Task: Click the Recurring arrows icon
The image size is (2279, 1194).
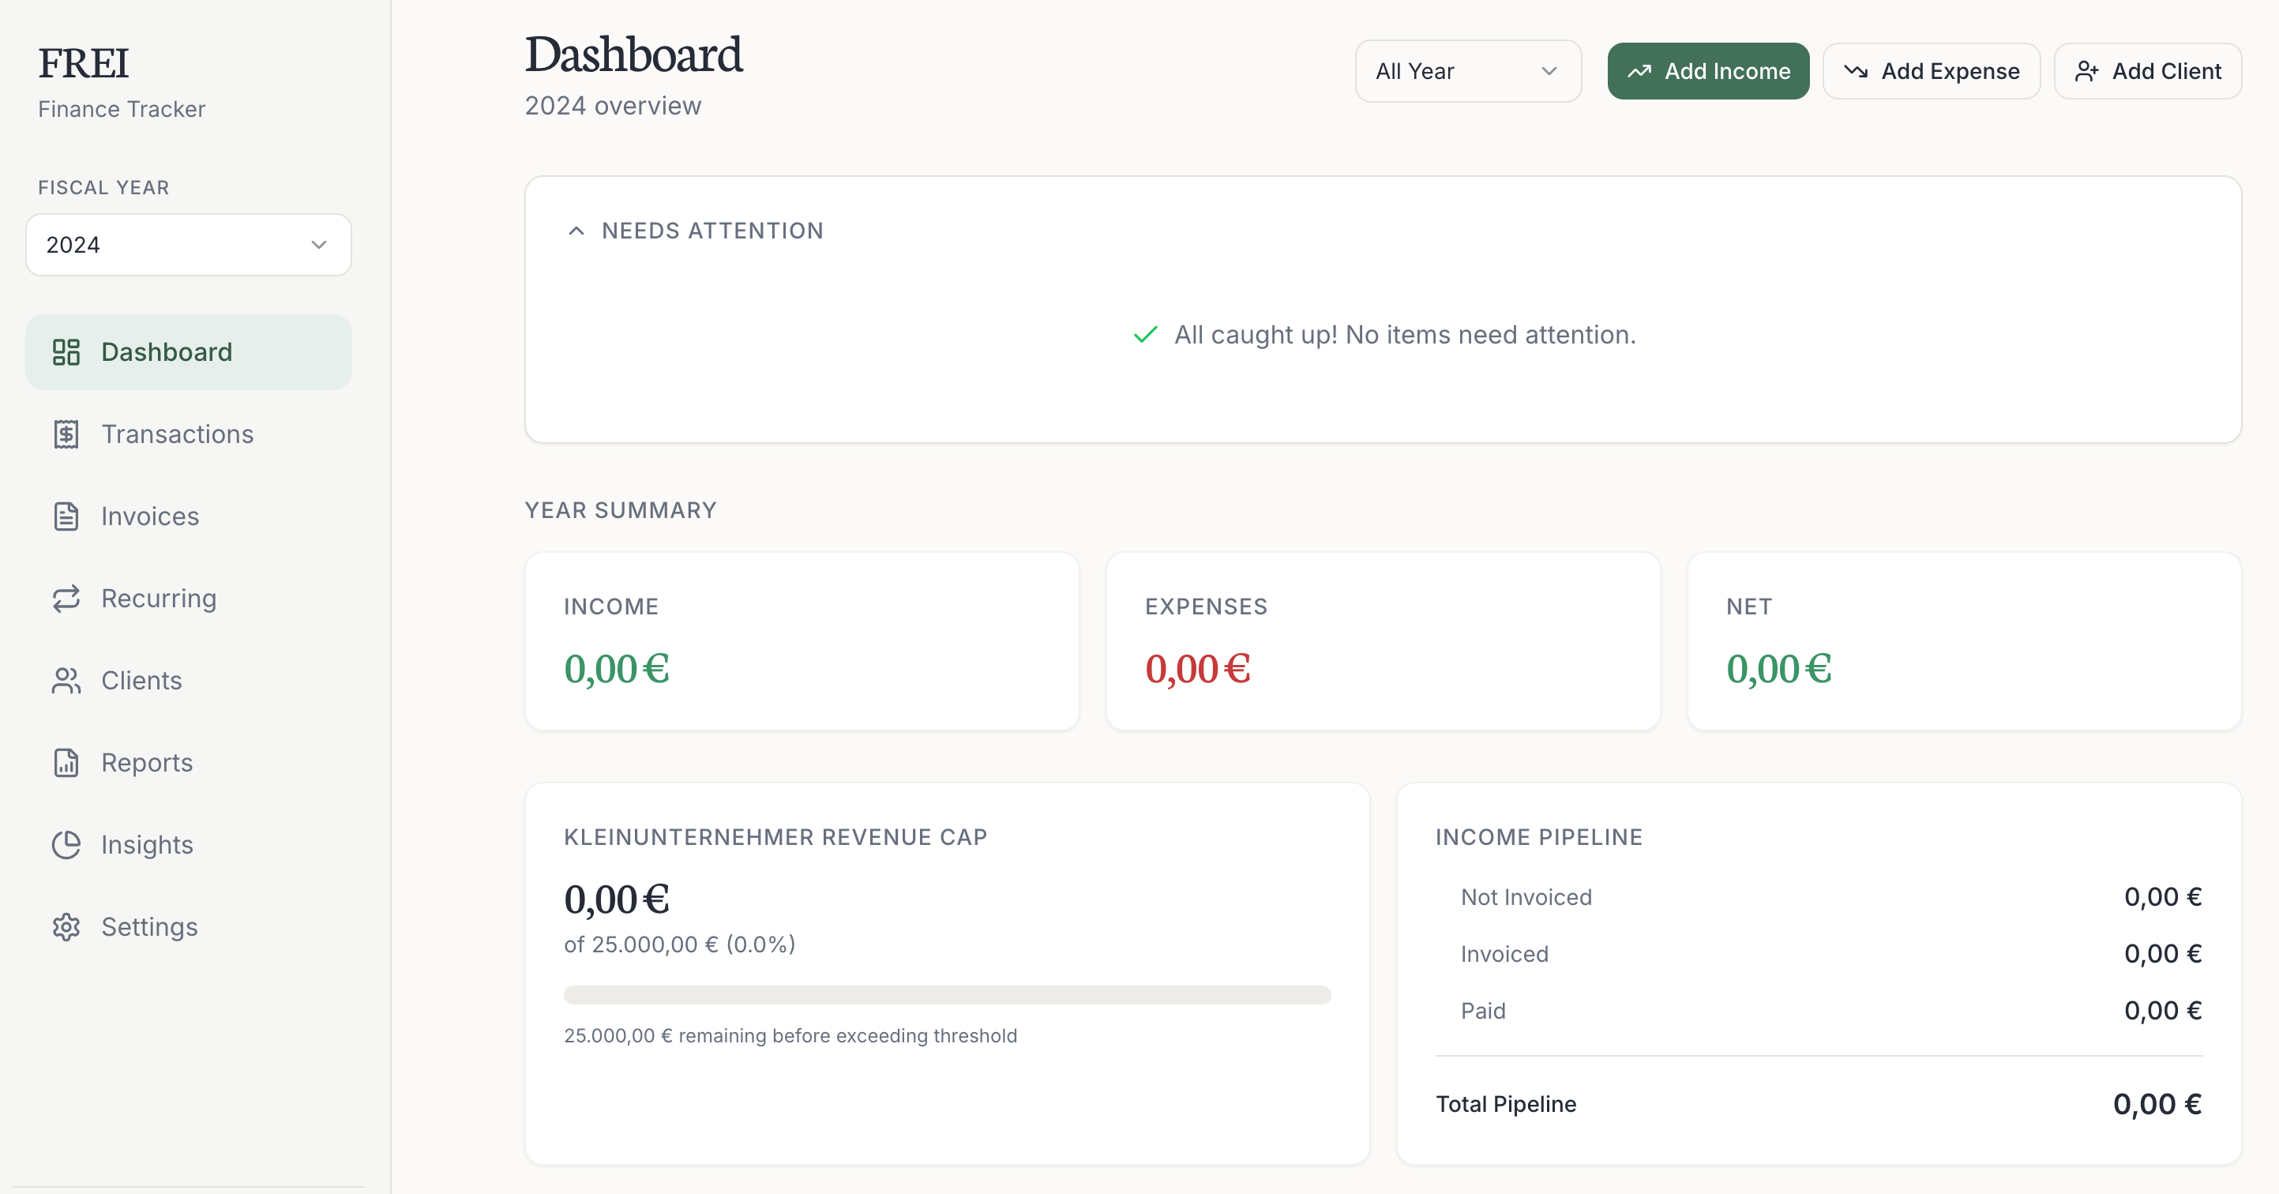Action: click(x=66, y=599)
